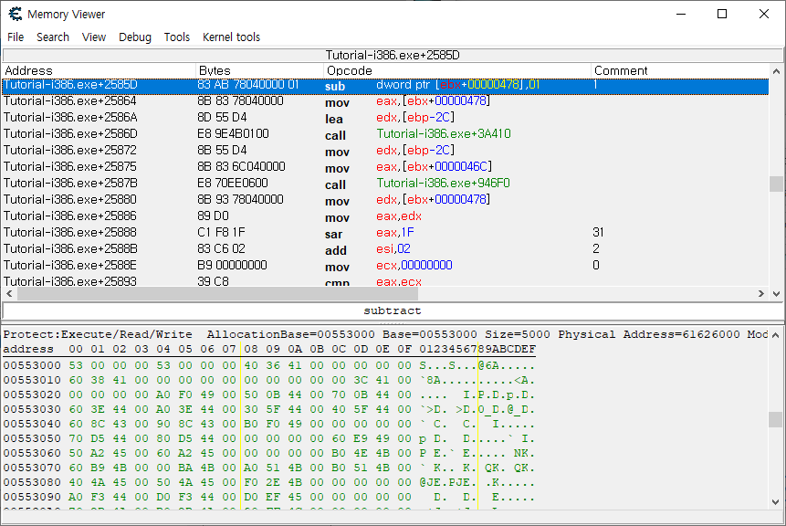Click comment 31 on the sar row
Screen dimensions: 786x526
598,232
